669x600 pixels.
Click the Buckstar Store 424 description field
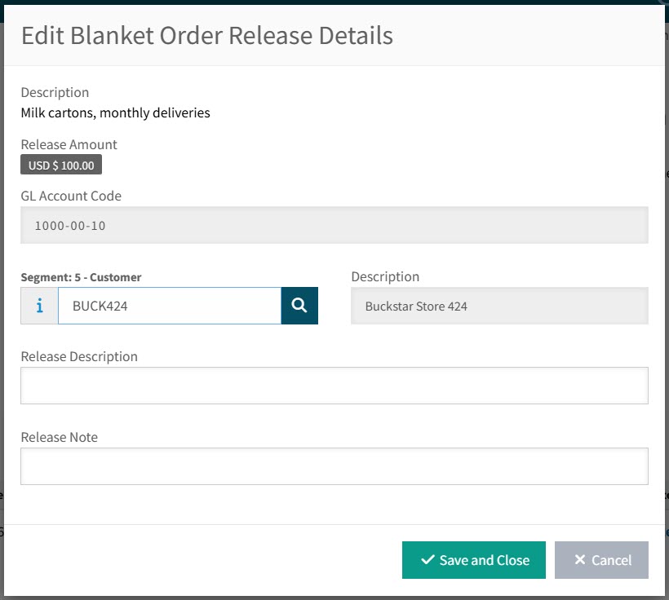click(x=498, y=305)
